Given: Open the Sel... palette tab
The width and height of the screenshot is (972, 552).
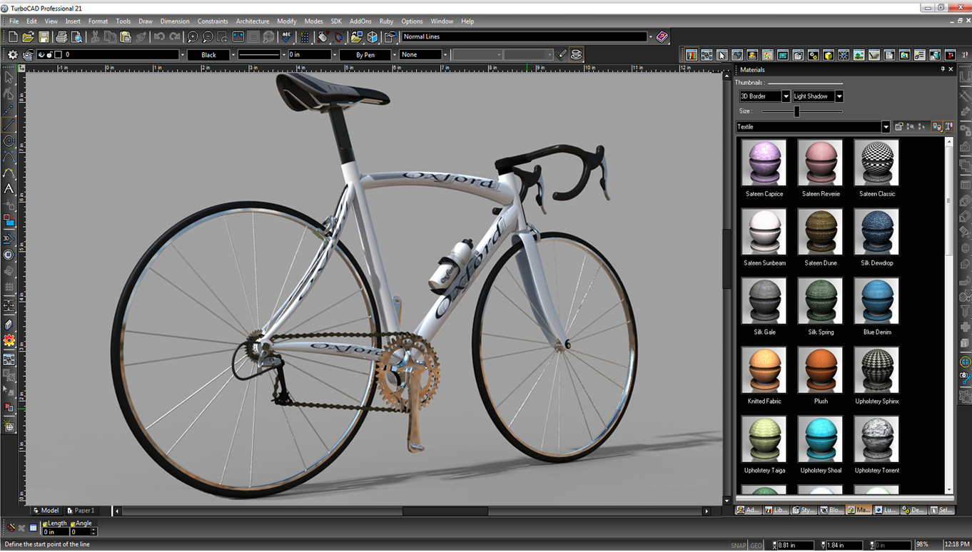Looking at the screenshot, I should [x=941, y=510].
